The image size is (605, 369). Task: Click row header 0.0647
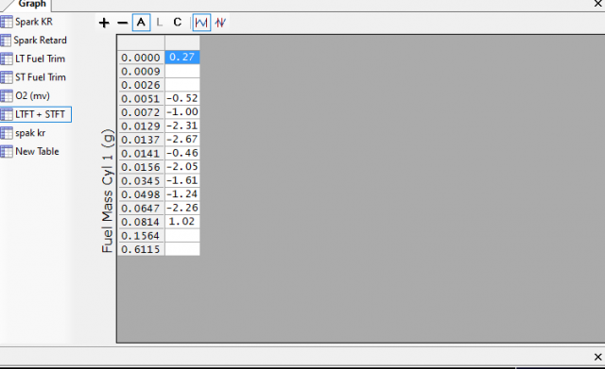point(141,208)
